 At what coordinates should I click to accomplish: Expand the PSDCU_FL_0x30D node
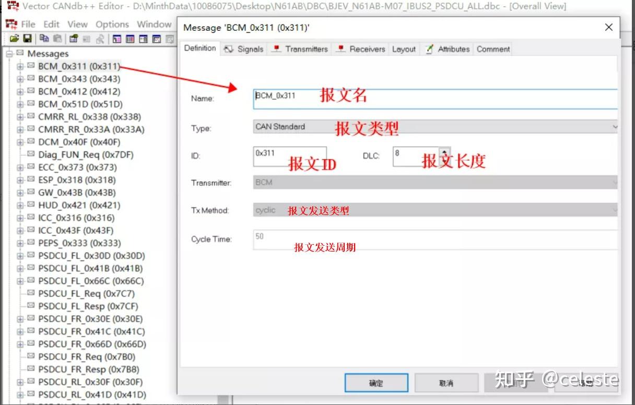coord(20,256)
